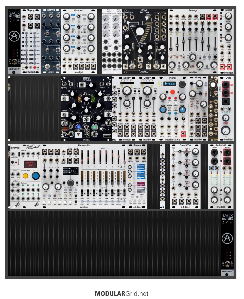Click the FREEZE input jack on Sealegs
The height and width of the screenshot is (299, 244).
pyautogui.click(x=183, y=17)
